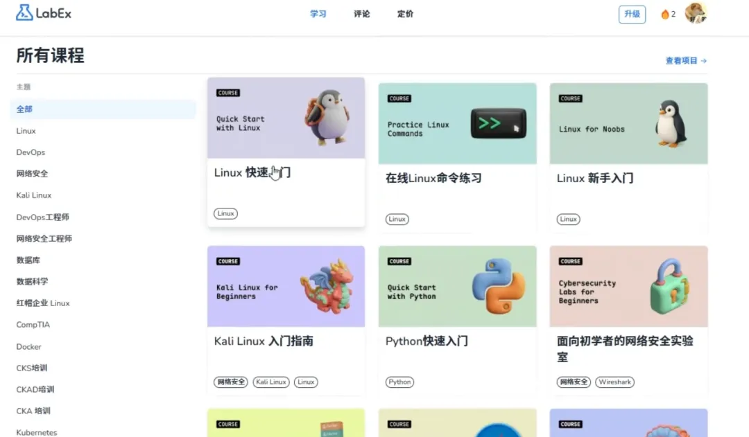The image size is (749, 437).
Task: Click the 网络安全 tag under Kali Linux 入门指南
Action: pyautogui.click(x=231, y=382)
